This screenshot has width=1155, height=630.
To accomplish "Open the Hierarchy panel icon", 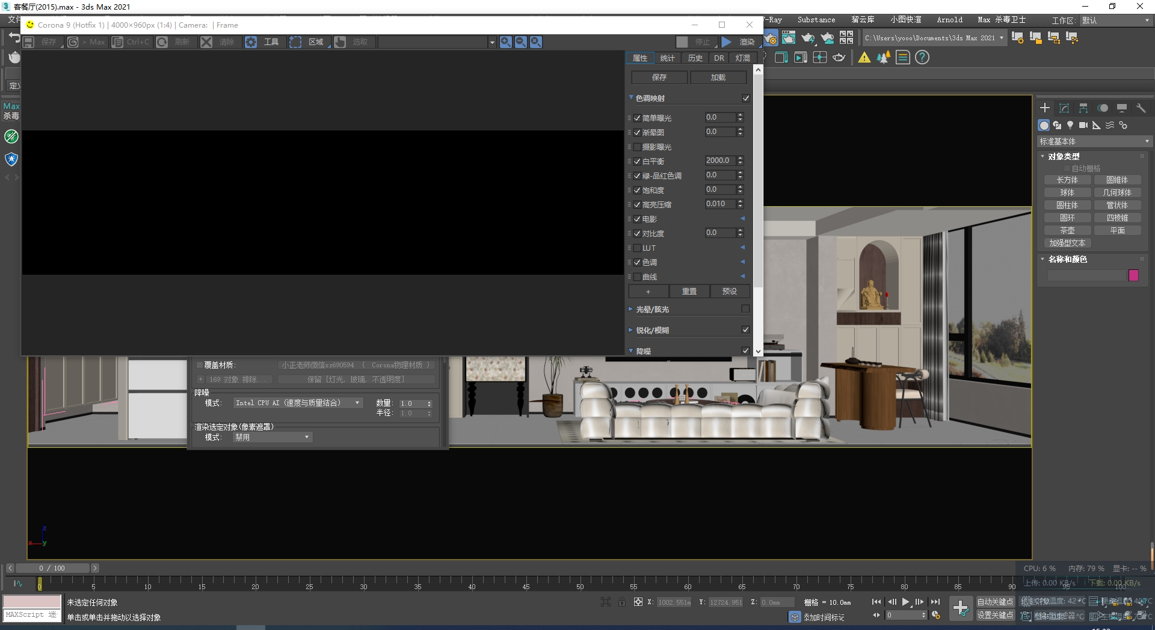I will (1083, 108).
